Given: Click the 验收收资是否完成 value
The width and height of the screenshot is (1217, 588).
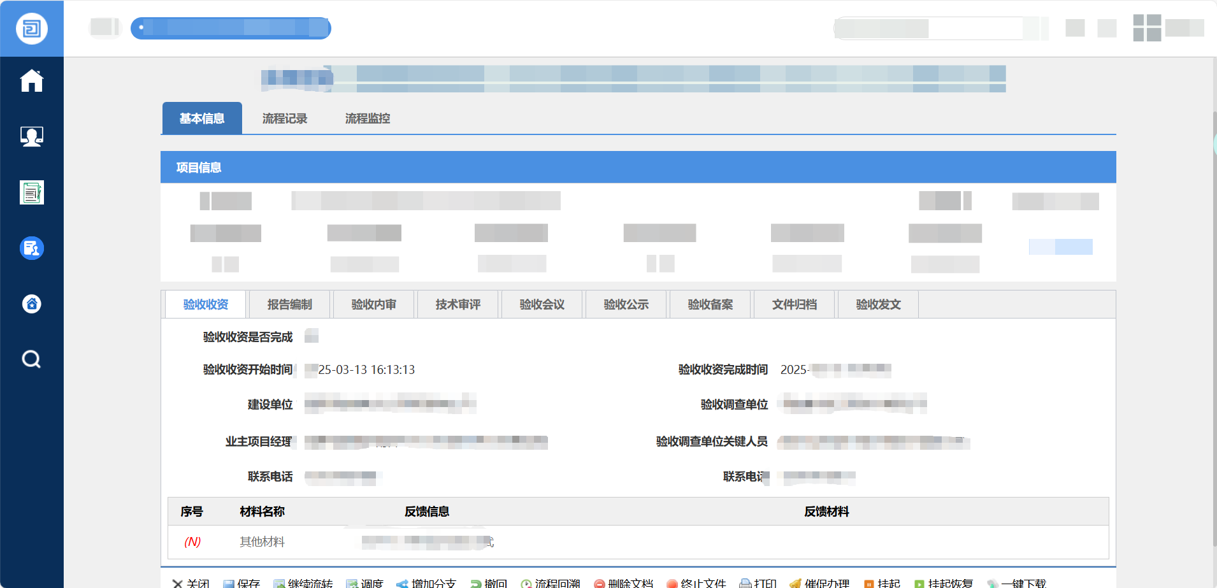Looking at the screenshot, I should pyautogui.click(x=312, y=336).
